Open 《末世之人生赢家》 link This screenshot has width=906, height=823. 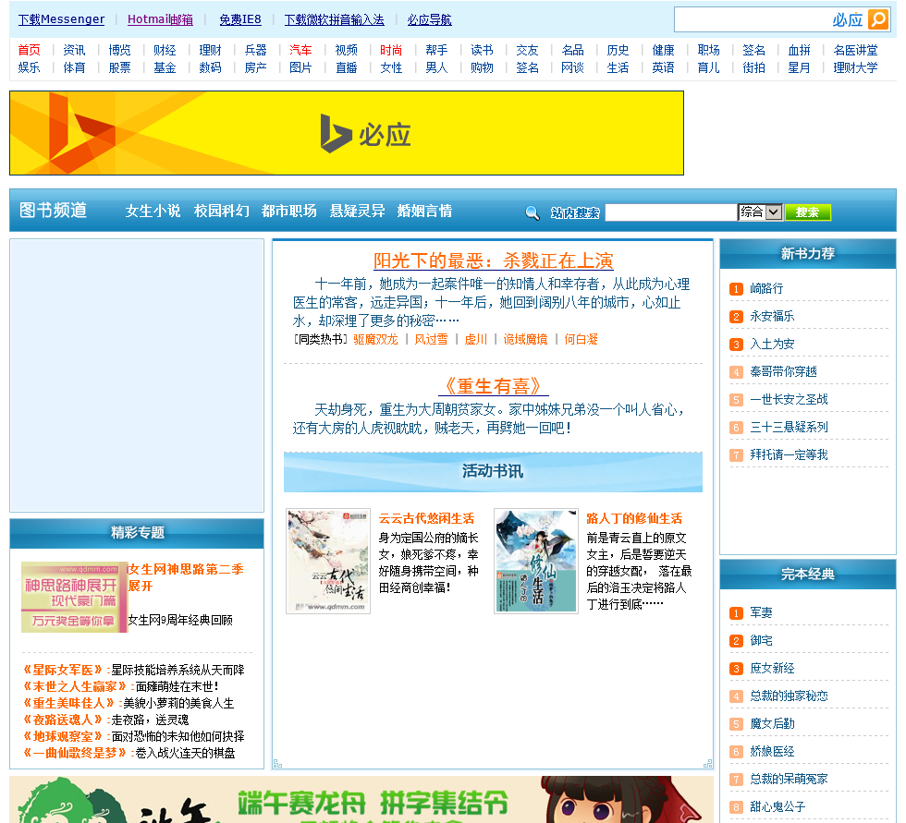pyautogui.click(x=75, y=686)
